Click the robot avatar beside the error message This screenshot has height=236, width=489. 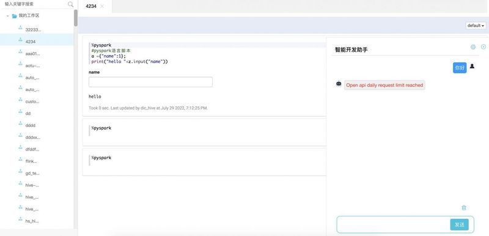[339, 84]
